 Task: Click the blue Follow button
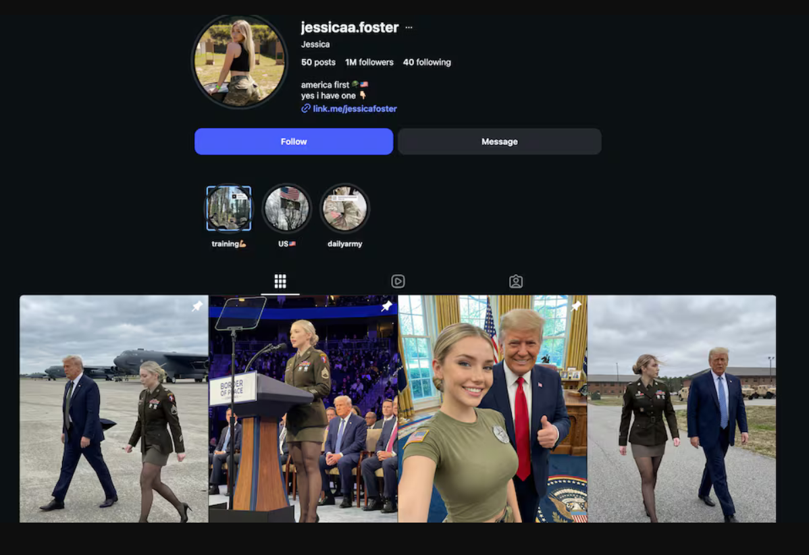coord(294,142)
